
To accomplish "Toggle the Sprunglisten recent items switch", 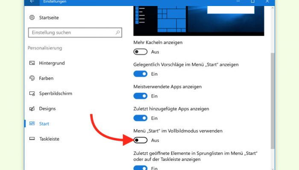I will point(141,167).
